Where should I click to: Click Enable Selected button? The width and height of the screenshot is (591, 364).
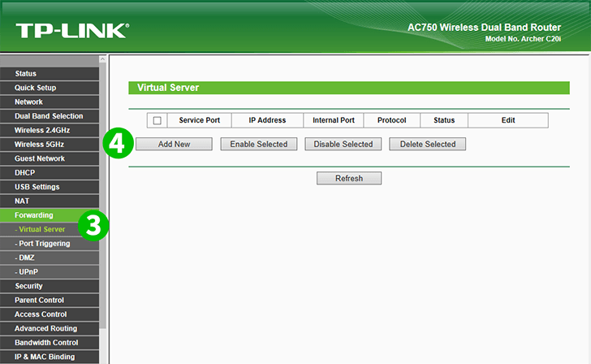click(258, 144)
